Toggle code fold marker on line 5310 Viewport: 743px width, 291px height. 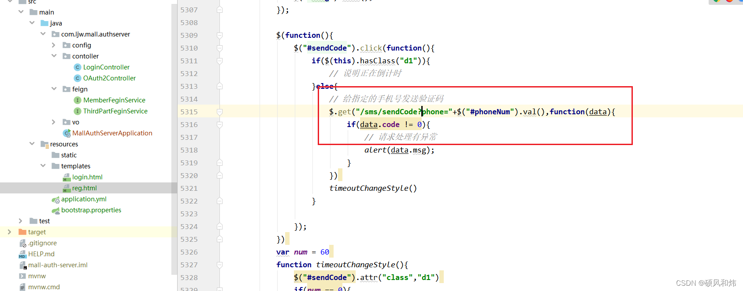(x=219, y=48)
